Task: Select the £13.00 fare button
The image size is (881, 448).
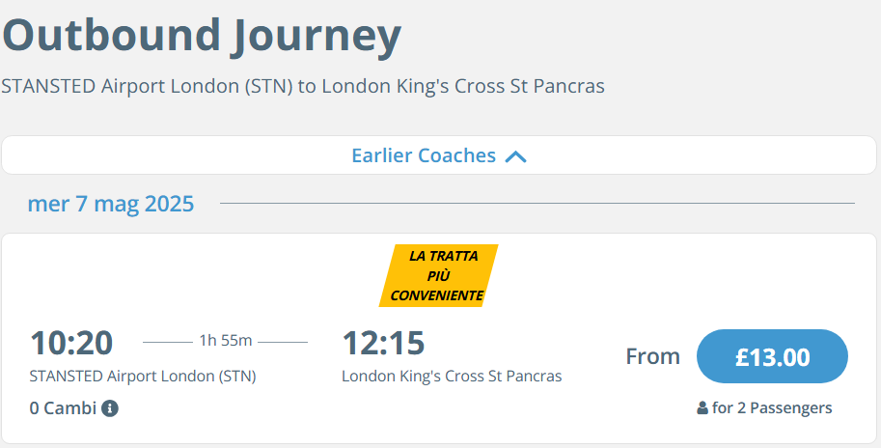Action: tap(772, 356)
